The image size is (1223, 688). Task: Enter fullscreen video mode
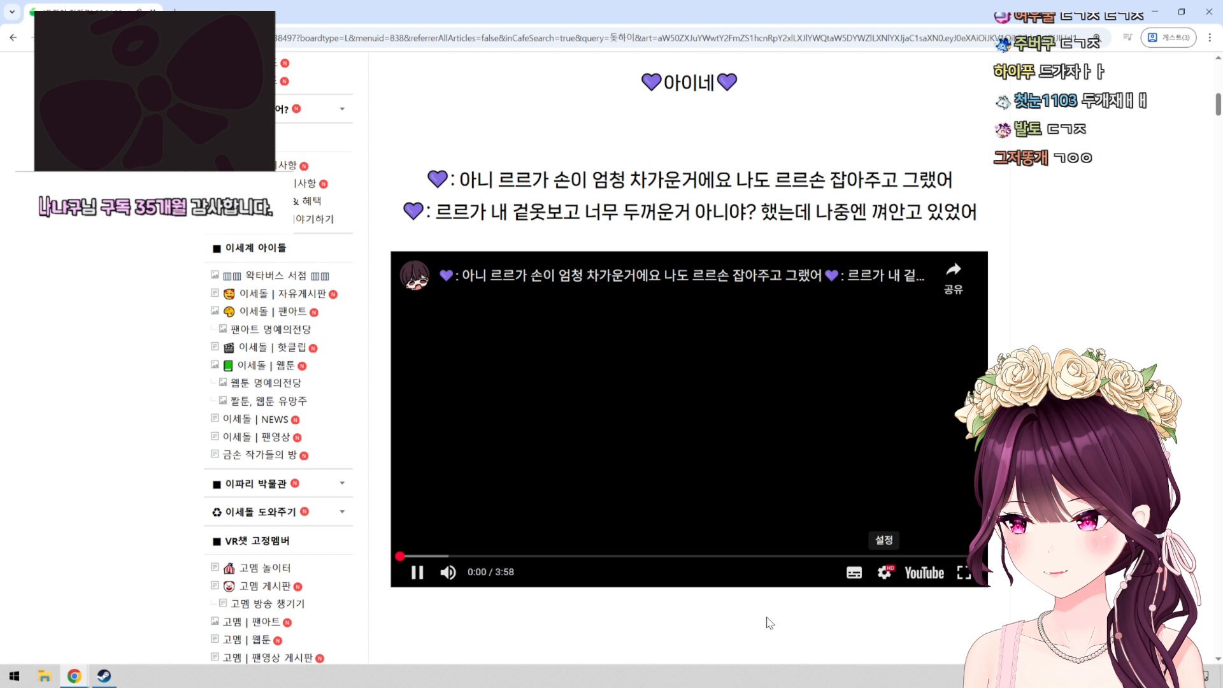(x=964, y=572)
